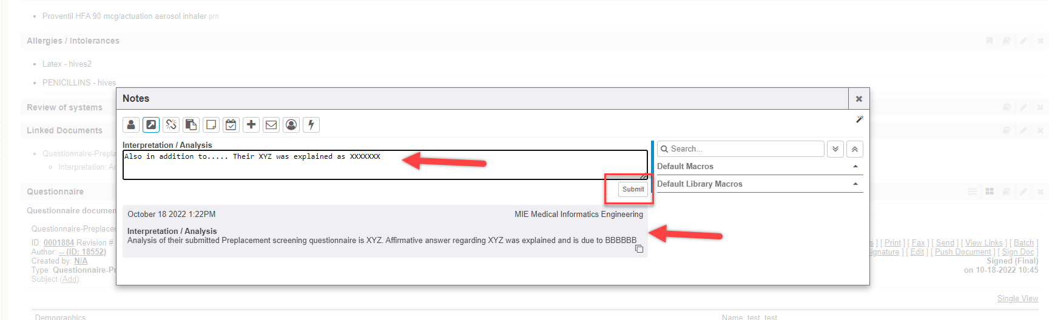Collapse the Default Library Macros section
Screen dimensions: 1049x320
click(855, 184)
